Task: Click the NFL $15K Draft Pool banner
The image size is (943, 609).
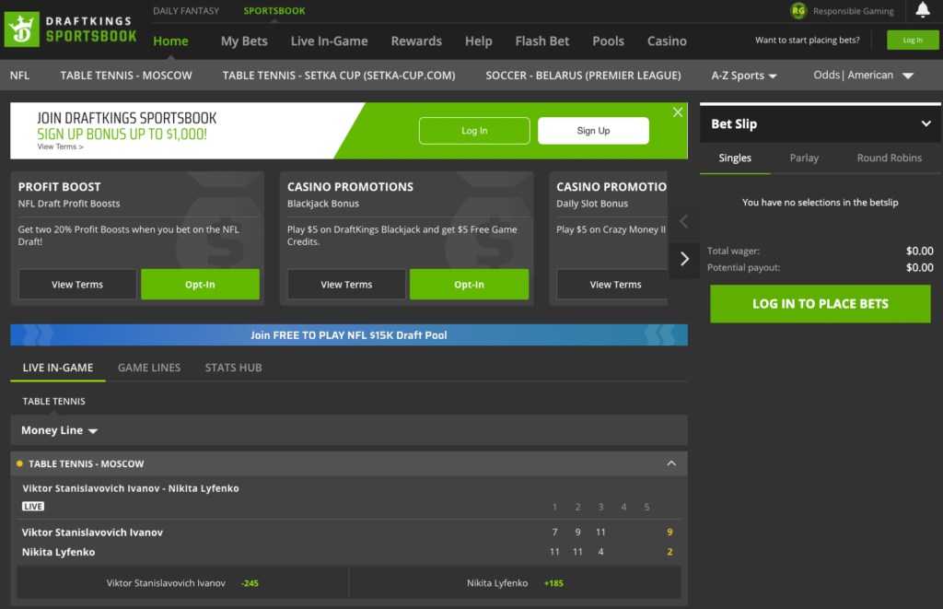Action: pyautogui.click(x=349, y=334)
